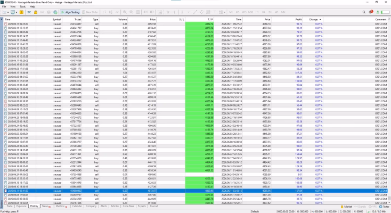Click the New Order button

[90, 12]
